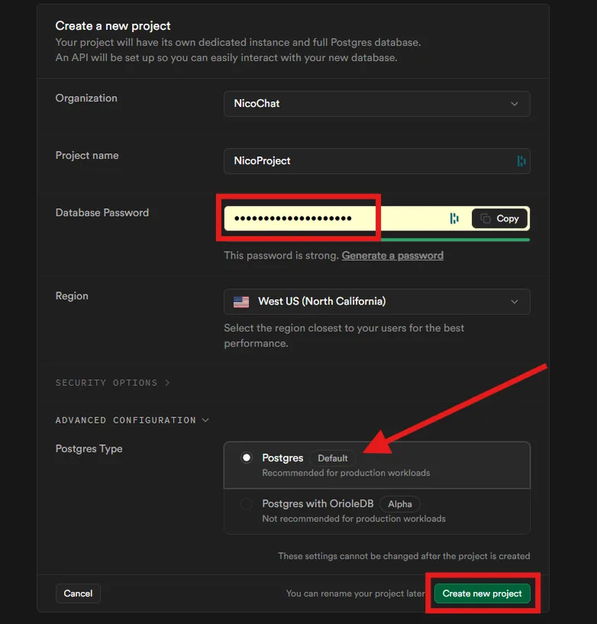Expand the Security Options section
This screenshot has width=597, height=624.
pos(113,382)
